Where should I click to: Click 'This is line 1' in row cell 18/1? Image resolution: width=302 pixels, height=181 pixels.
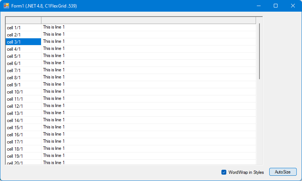tap(54, 148)
